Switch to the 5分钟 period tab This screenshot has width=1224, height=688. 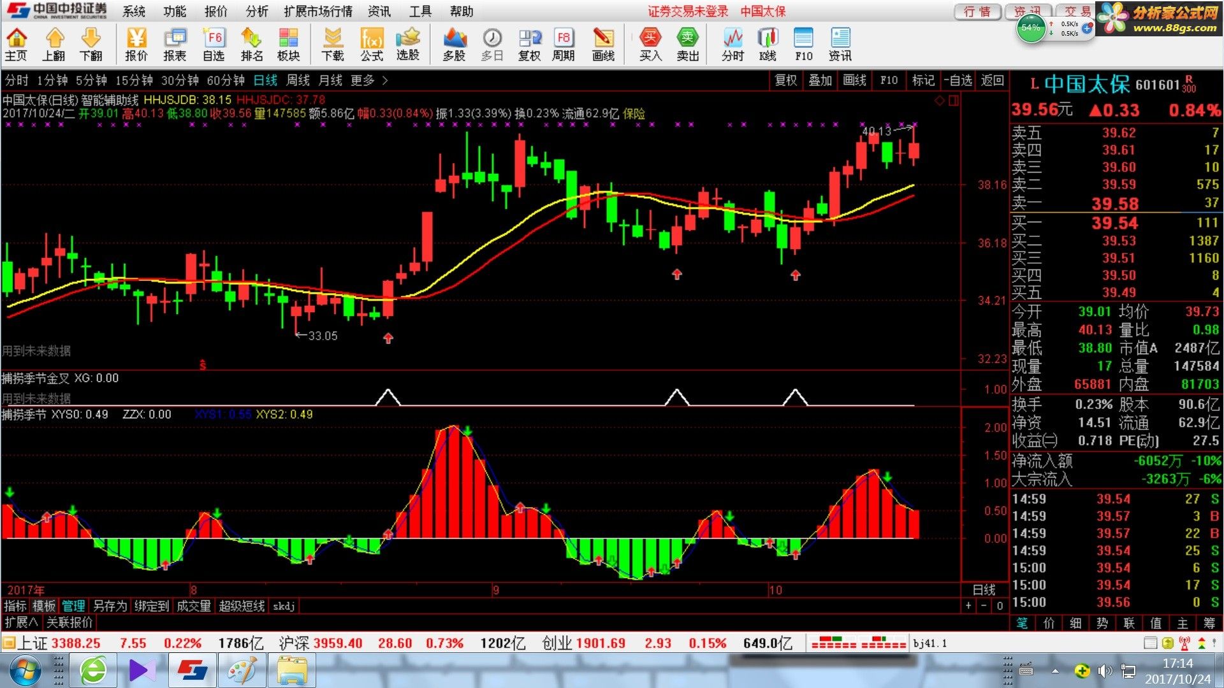(x=91, y=80)
